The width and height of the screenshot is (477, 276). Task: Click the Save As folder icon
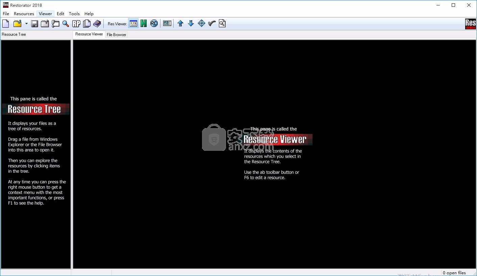point(45,24)
